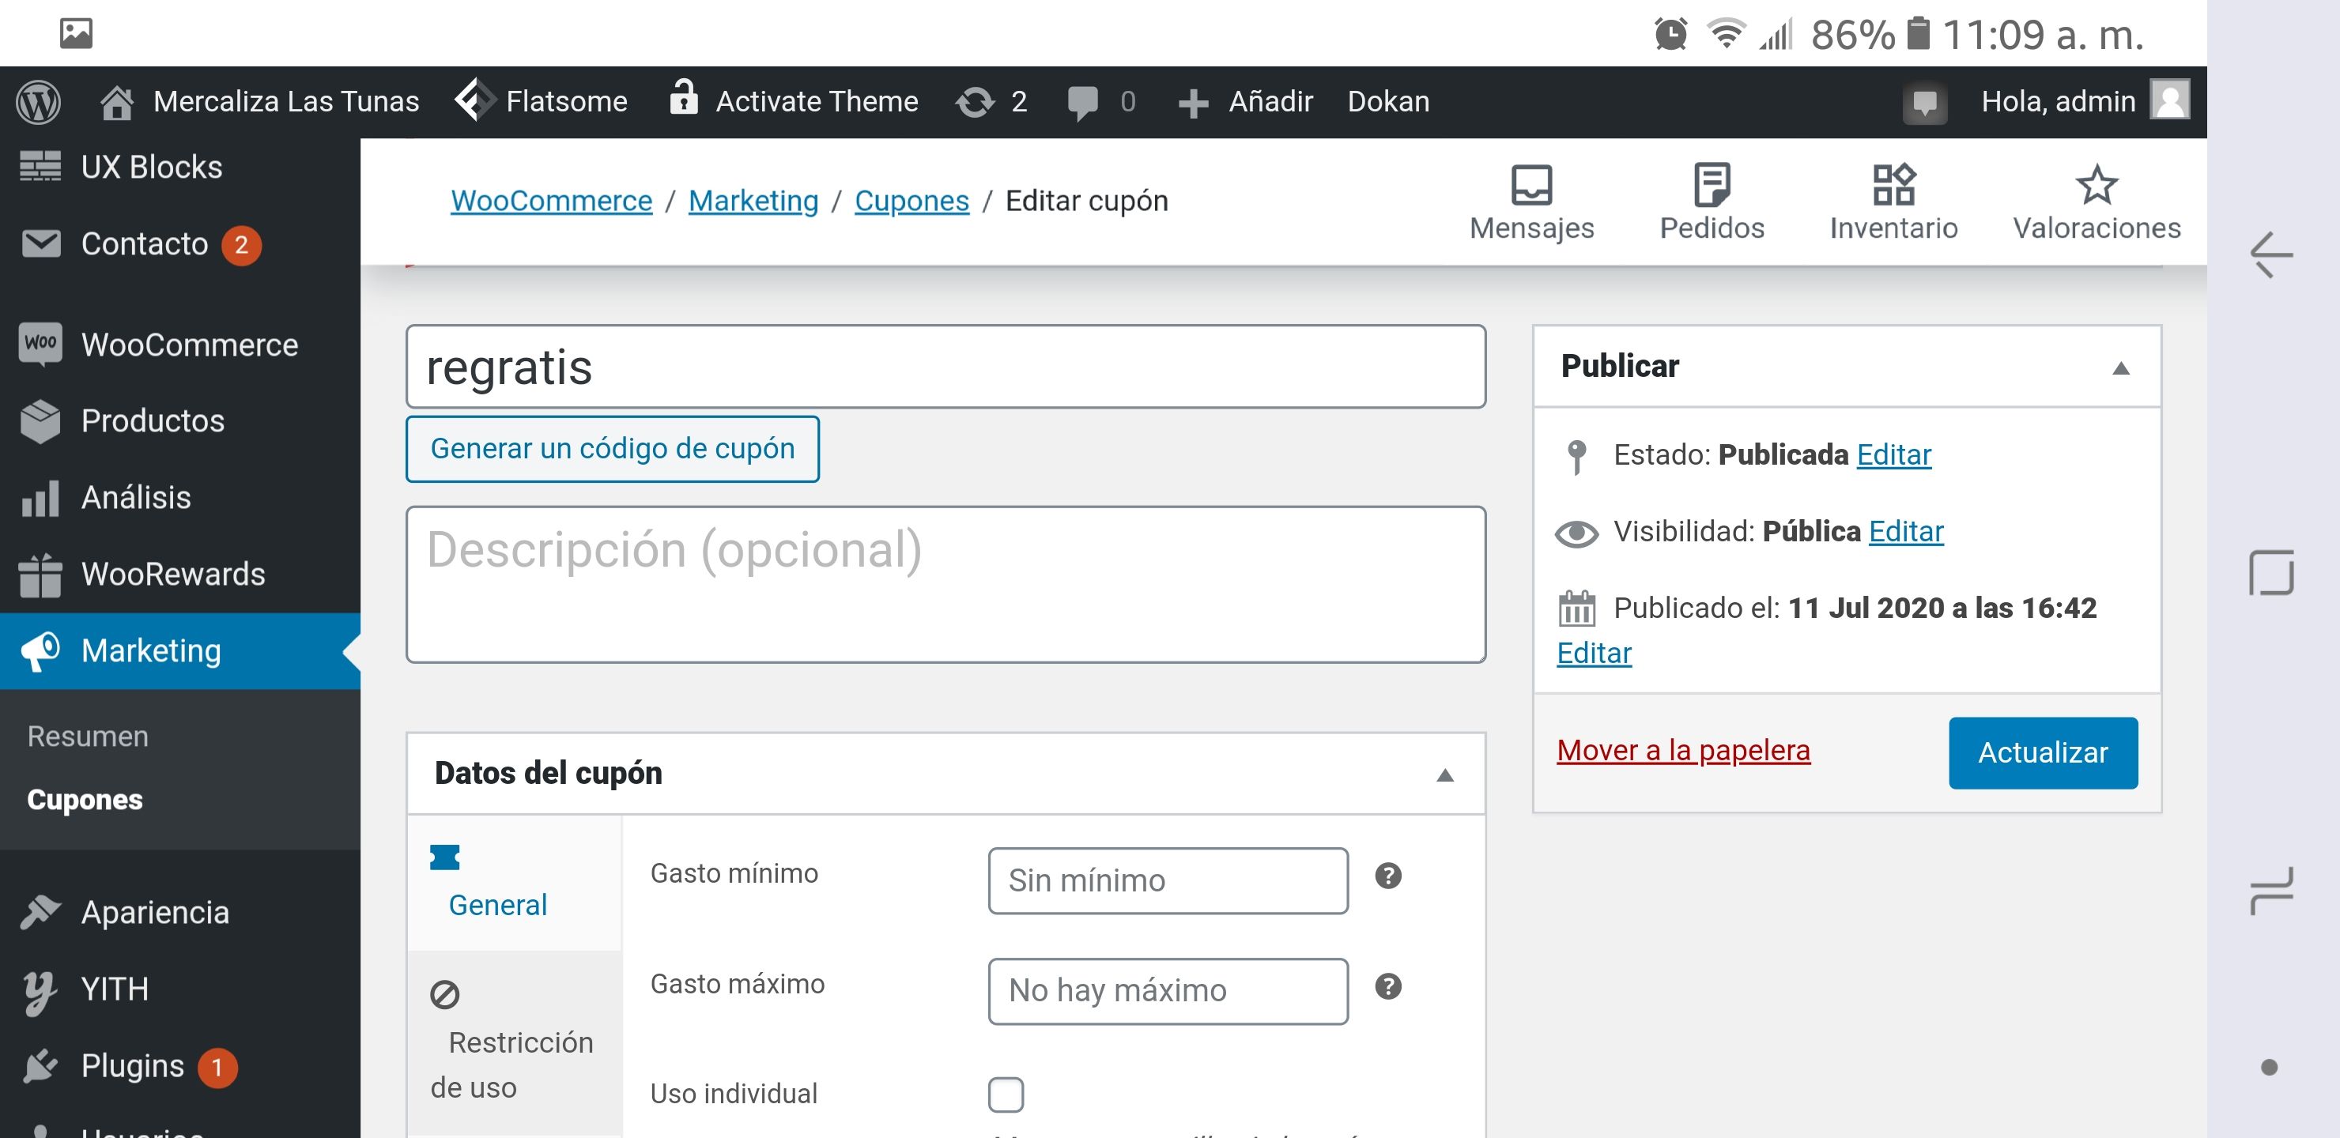Open the Valoraciones star icon
This screenshot has height=1138, width=2340.
[x=2097, y=185]
